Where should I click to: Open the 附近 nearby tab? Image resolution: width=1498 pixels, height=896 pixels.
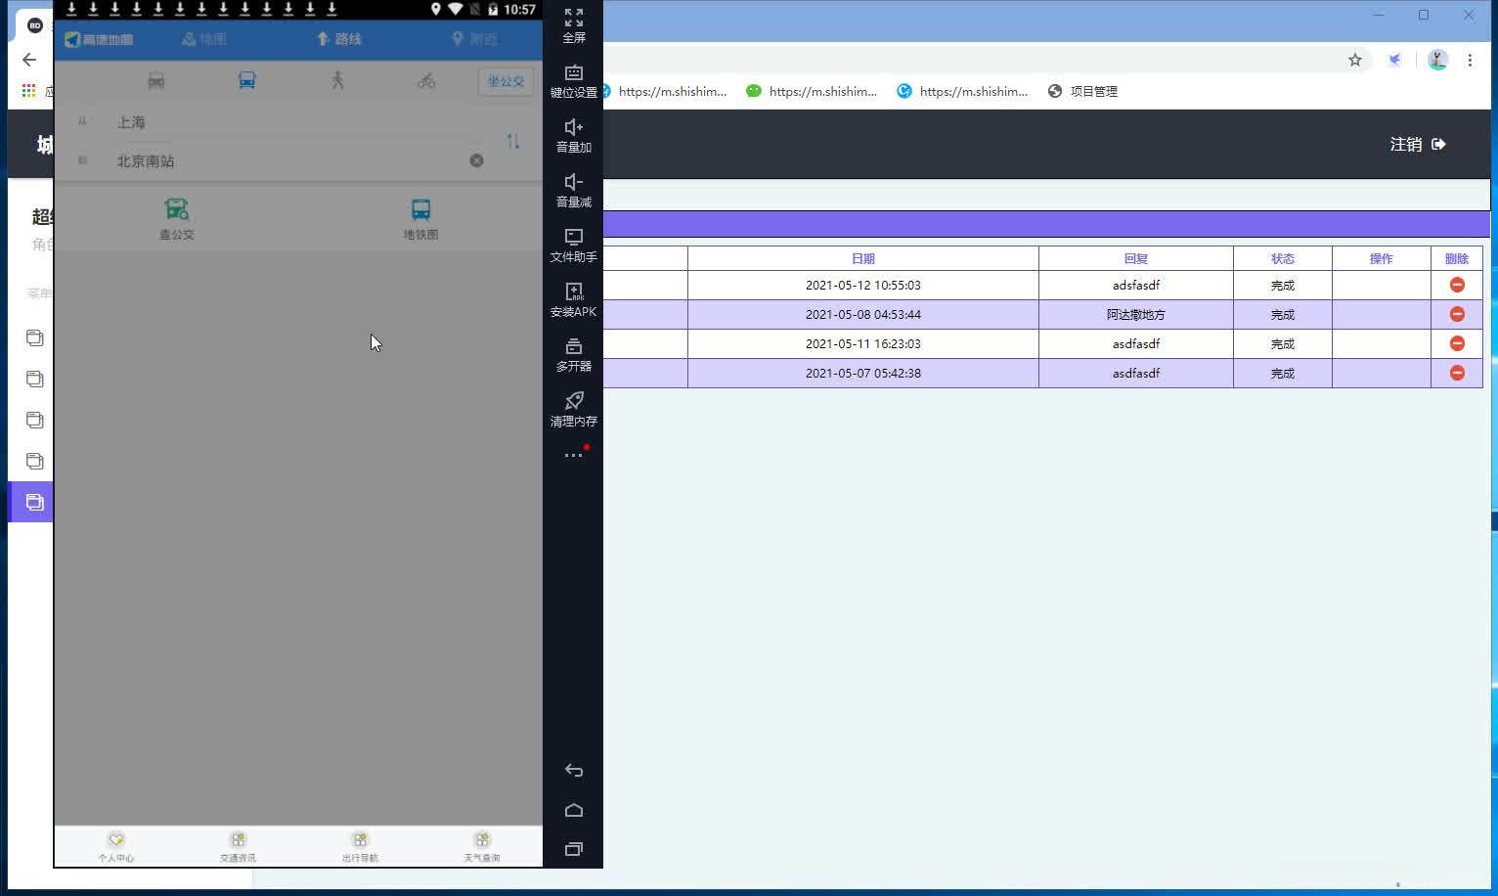tap(474, 39)
